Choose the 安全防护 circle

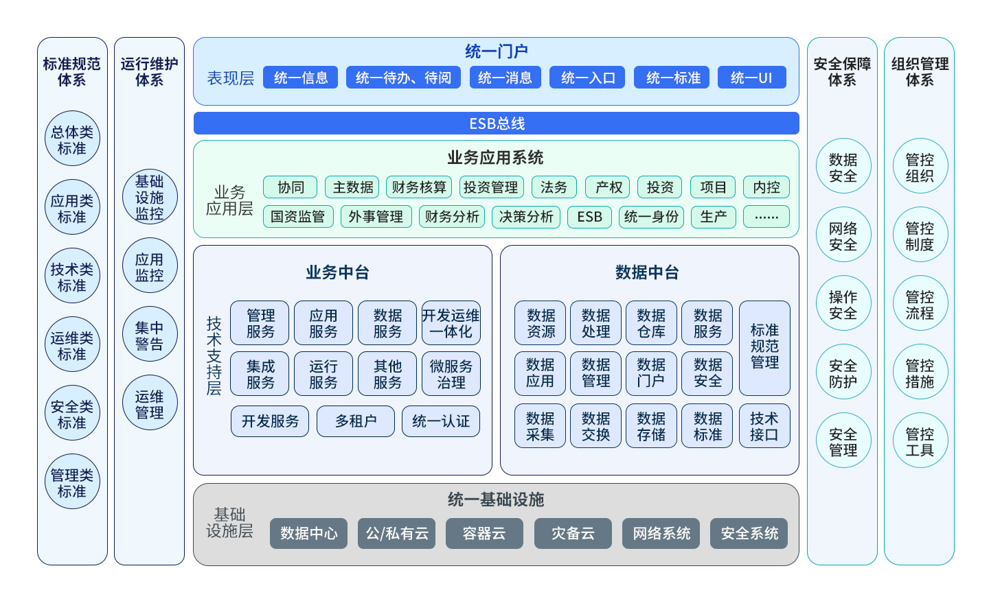[x=843, y=372]
